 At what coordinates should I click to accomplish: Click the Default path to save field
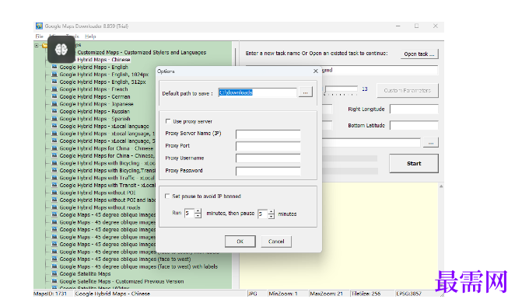(x=257, y=92)
